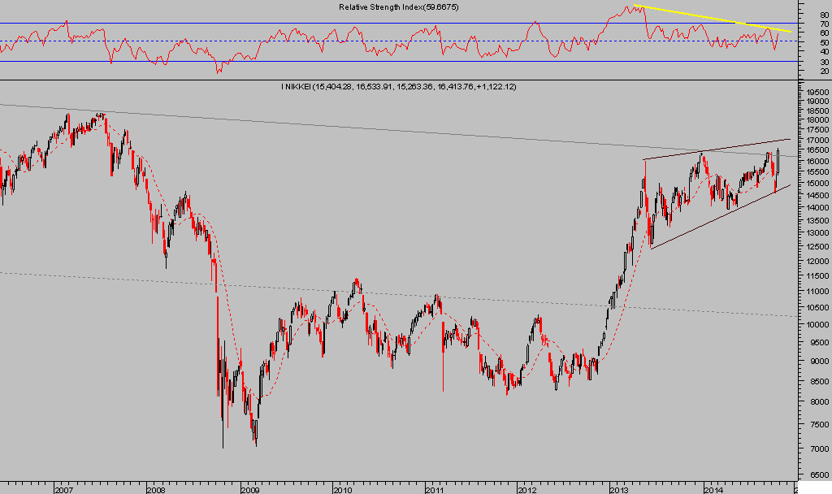Select the upper wedge trendline over 2013-2014

[x=715, y=149]
